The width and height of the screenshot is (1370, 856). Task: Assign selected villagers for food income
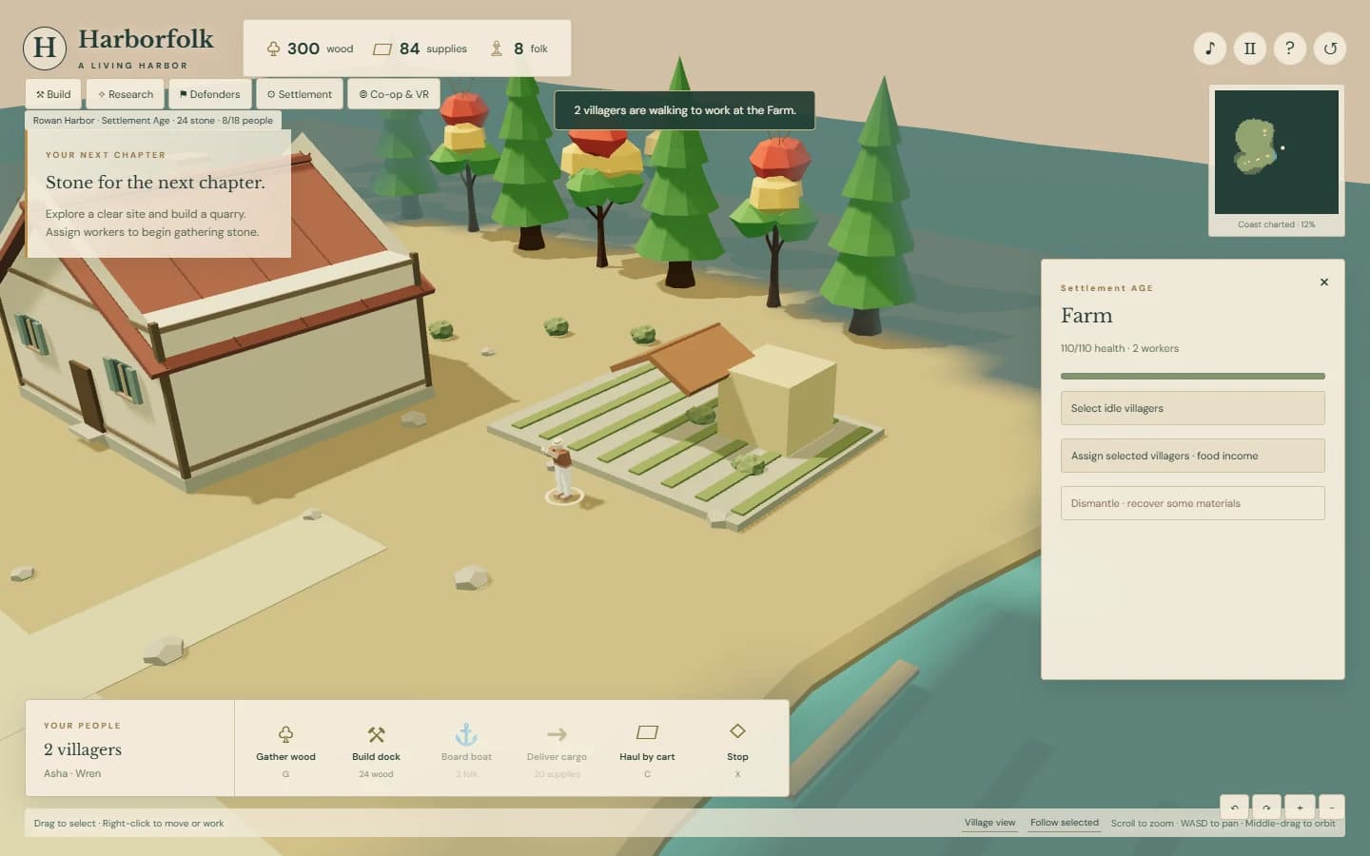[1192, 456]
